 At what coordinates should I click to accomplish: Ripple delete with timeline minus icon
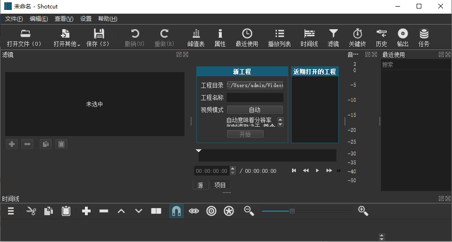click(104, 211)
